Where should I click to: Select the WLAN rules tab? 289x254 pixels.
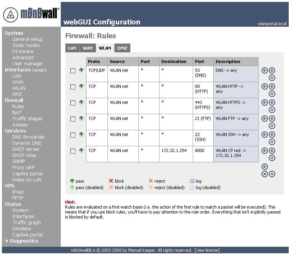105,48
